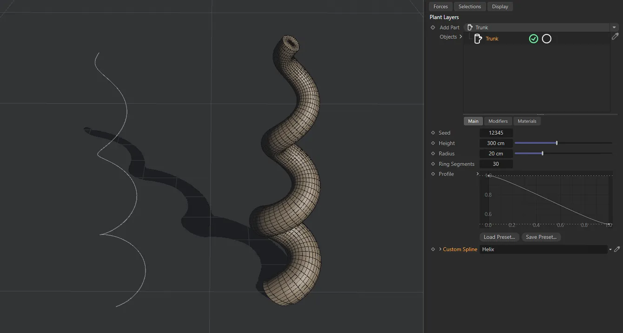
Task: Click the keyframe diamond next to Seed
Action: 433,133
